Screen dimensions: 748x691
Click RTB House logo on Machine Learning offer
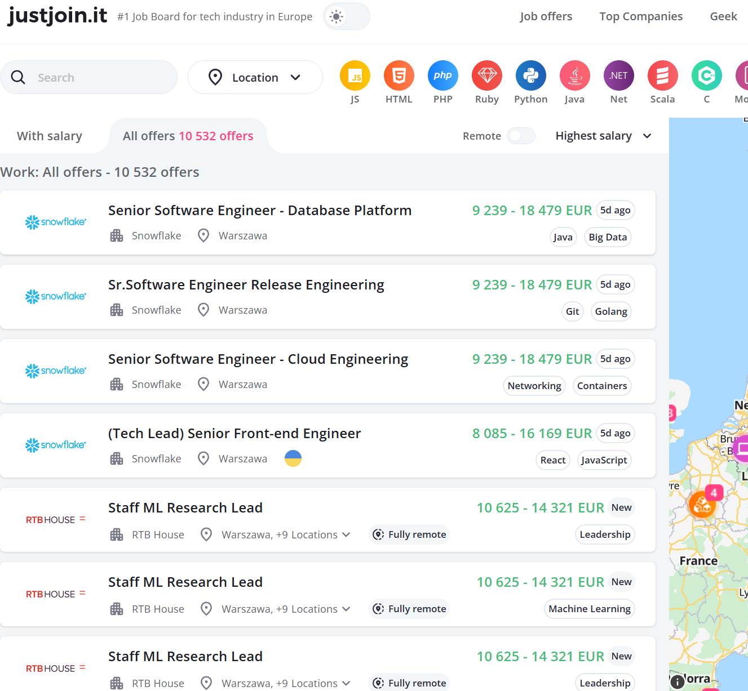pyautogui.click(x=55, y=594)
